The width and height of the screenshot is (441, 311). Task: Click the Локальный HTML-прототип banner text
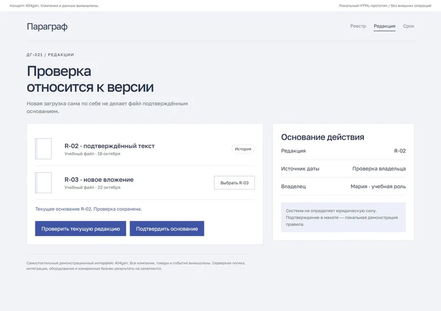385,6
